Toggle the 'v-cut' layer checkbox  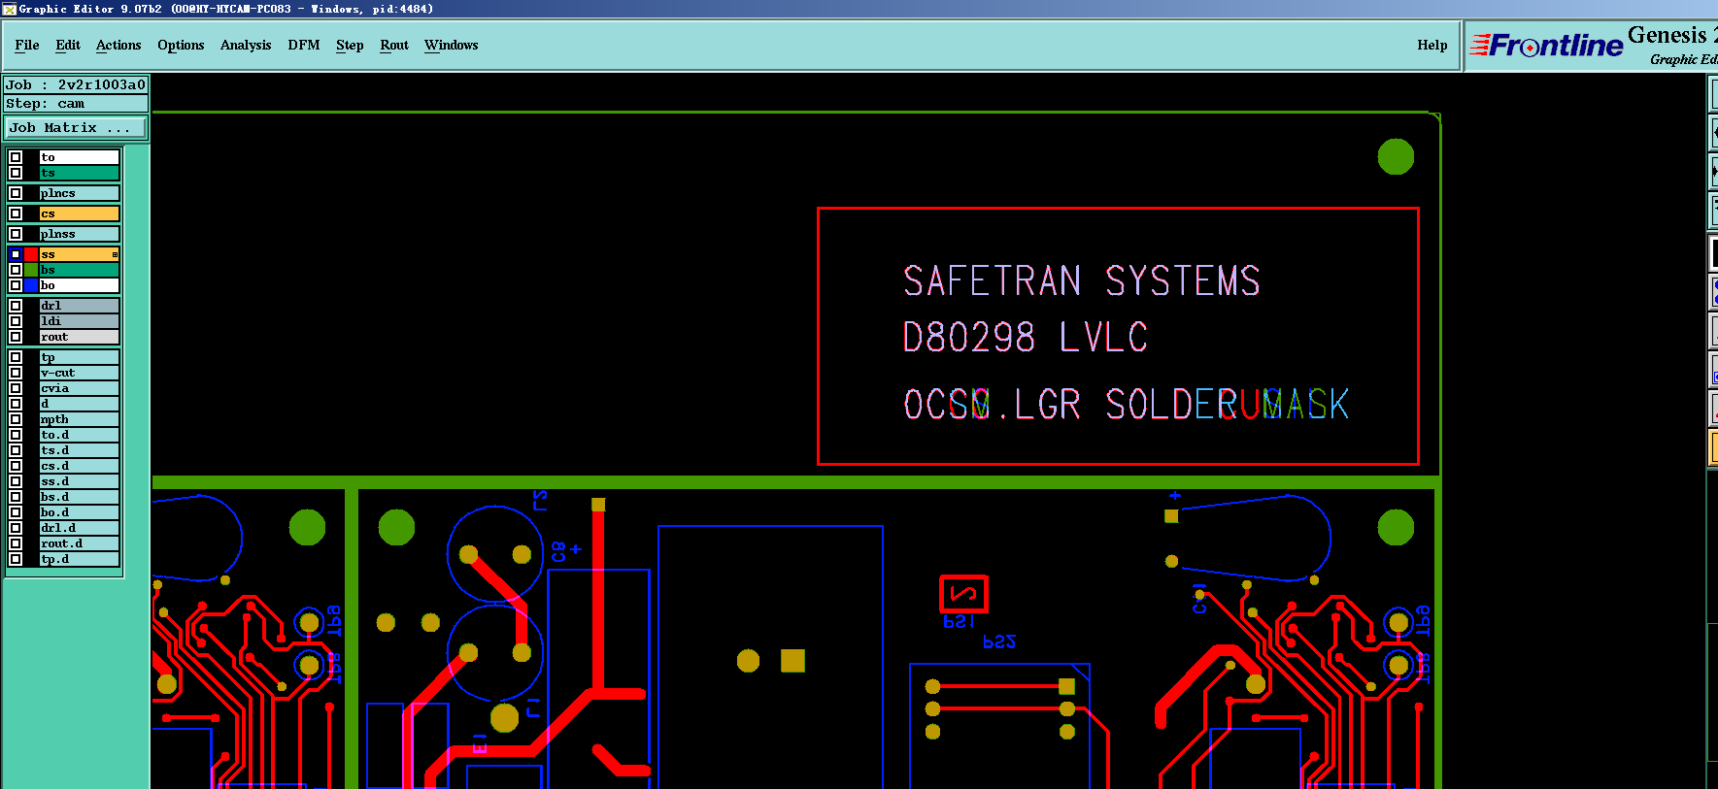pyautogui.click(x=16, y=373)
